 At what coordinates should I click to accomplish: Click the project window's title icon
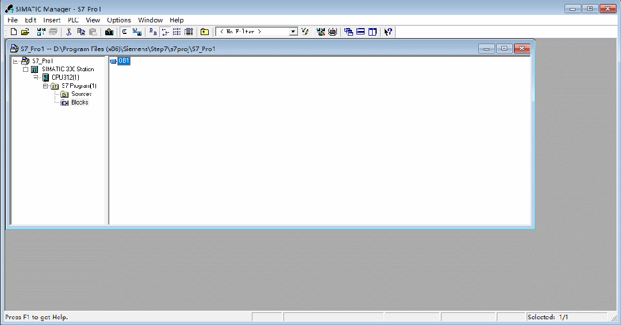click(x=14, y=49)
